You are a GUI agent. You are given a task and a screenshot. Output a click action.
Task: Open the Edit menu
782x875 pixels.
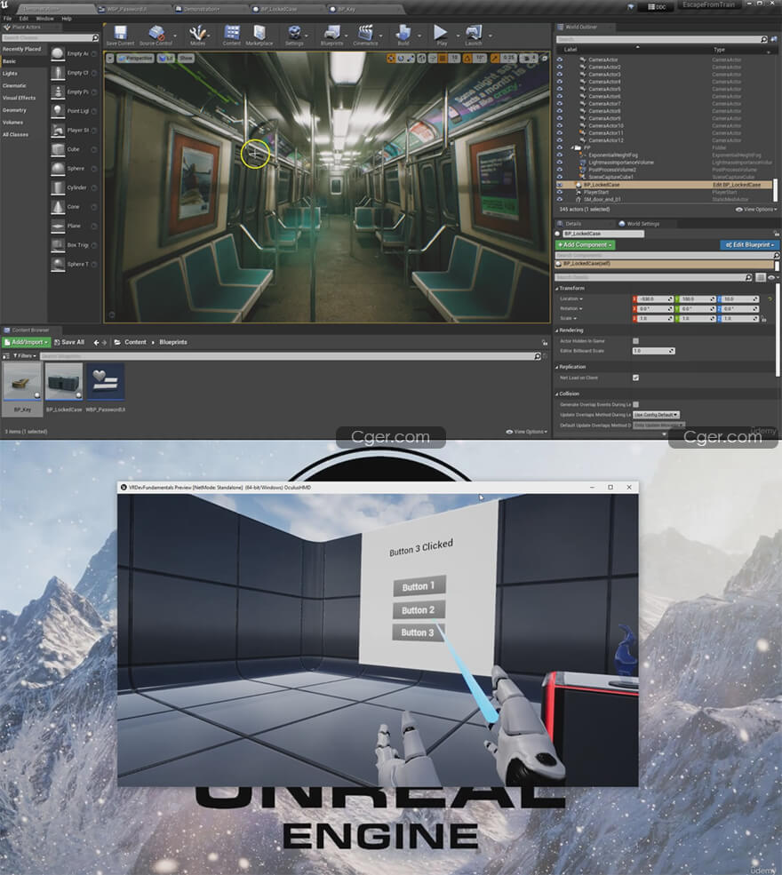pos(23,19)
